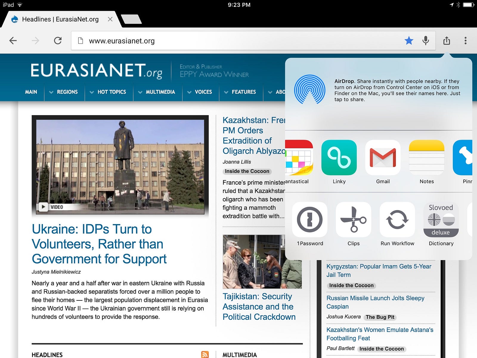Tap the battery icon in status bar

tap(469, 5)
